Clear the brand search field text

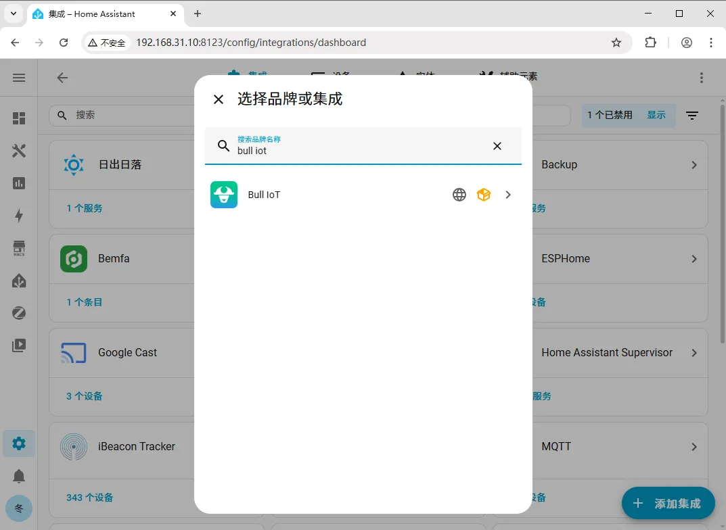[x=497, y=146]
